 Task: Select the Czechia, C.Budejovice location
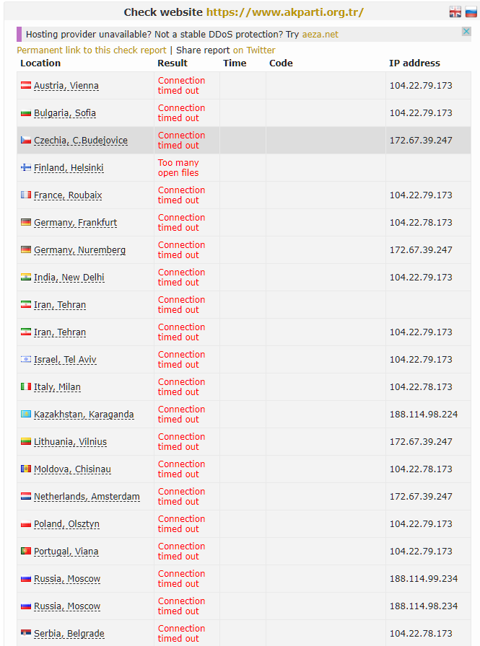click(x=80, y=141)
